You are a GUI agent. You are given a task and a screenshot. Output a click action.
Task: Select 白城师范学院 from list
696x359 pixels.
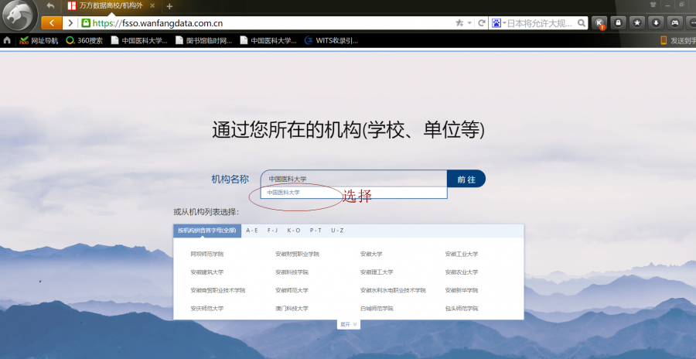click(377, 309)
